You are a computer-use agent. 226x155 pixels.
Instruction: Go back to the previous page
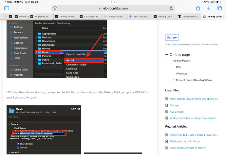(x=17, y=8)
